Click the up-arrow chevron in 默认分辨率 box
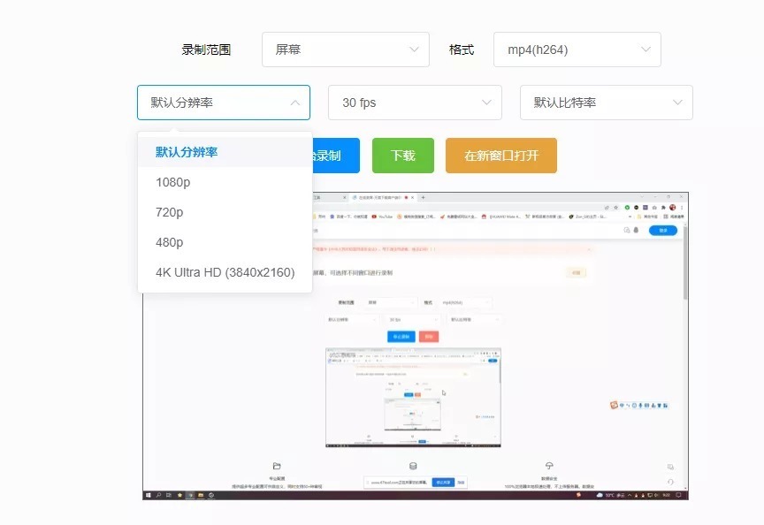The height and width of the screenshot is (525, 764). pyautogui.click(x=294, y=103)
